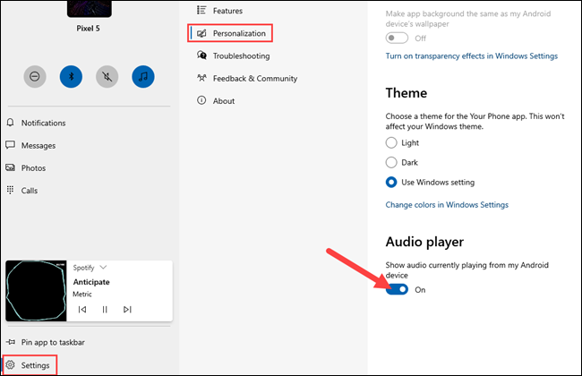Skip to the next track

click(127, 310)
